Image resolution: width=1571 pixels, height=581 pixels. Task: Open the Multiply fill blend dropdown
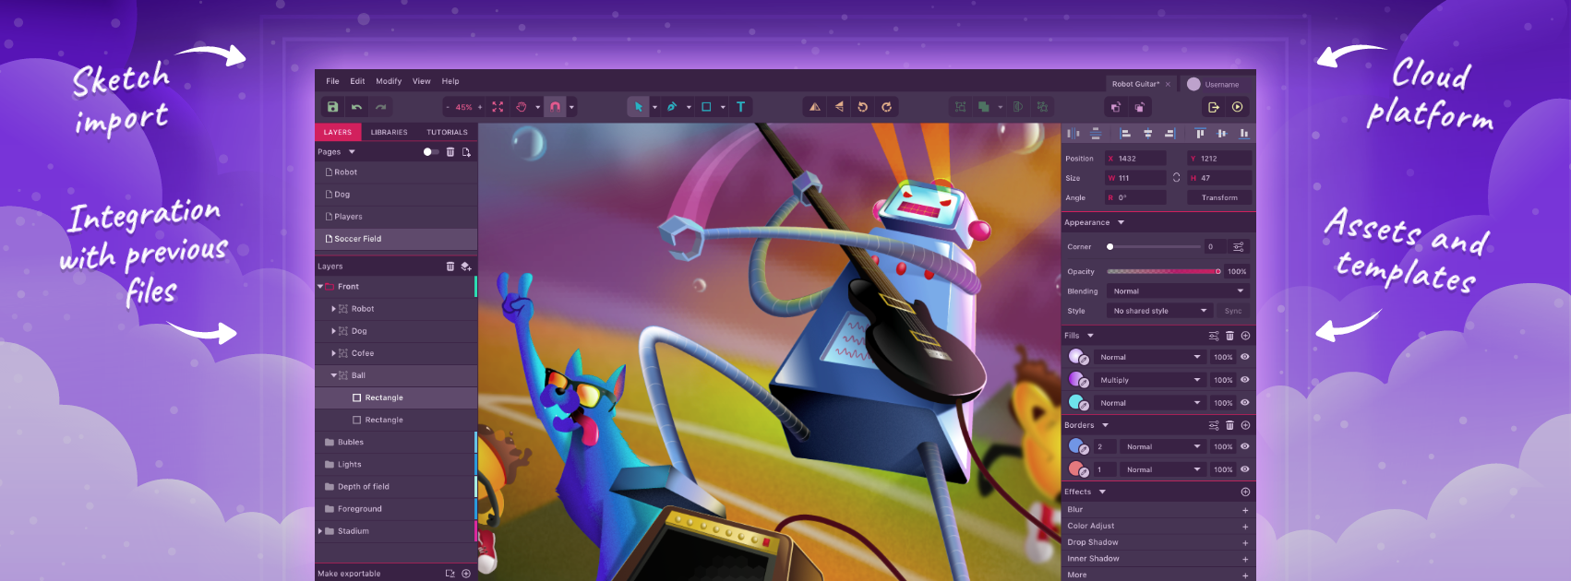coord(1149,380)
